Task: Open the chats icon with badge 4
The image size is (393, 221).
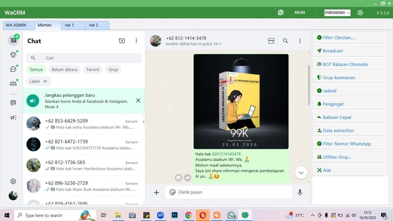Action: tap(13, 40)
